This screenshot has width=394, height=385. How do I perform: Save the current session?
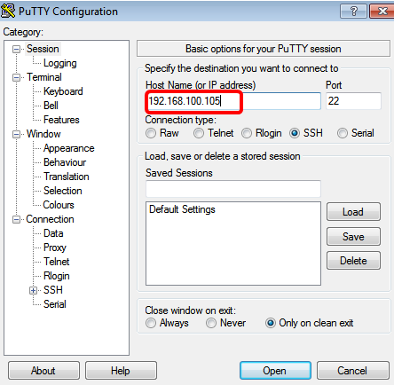[x=353, y=237]
